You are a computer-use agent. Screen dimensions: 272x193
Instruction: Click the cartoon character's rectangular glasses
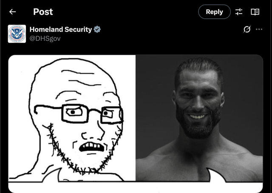[x=79, y=114]
